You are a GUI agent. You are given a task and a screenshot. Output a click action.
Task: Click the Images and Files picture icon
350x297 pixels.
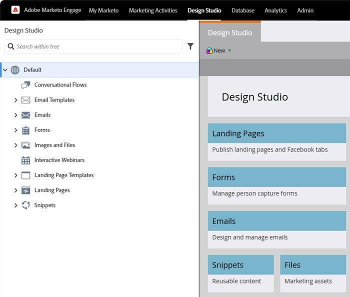[x=25, y=145]
